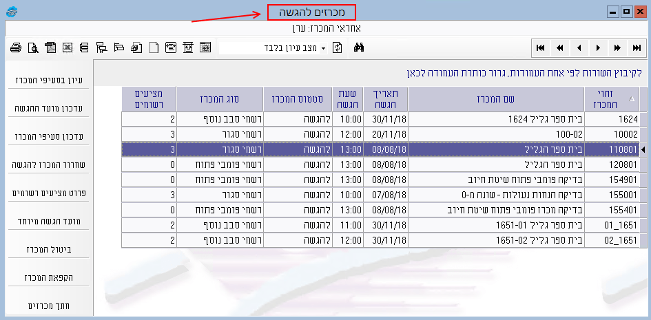This screenshot has width=651, height=320.
Task: Open print preview with the magnifier page icon
Action: pos(32,47)
